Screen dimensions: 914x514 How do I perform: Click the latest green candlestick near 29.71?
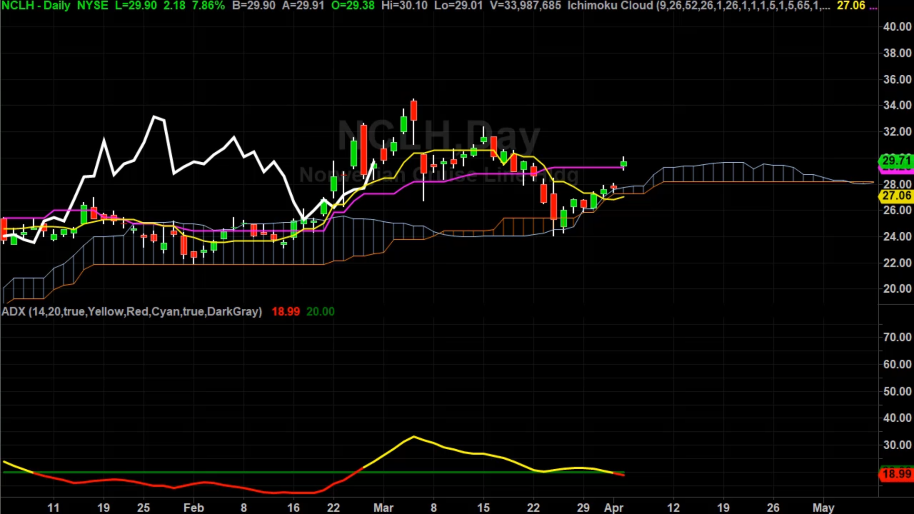[x=624, y=164]
